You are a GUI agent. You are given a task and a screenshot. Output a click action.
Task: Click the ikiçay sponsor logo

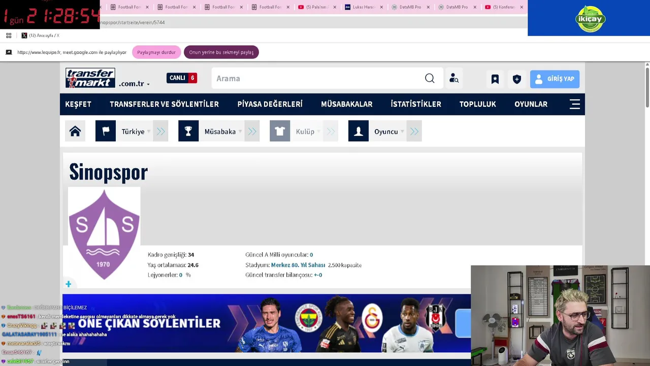point(591,19)
